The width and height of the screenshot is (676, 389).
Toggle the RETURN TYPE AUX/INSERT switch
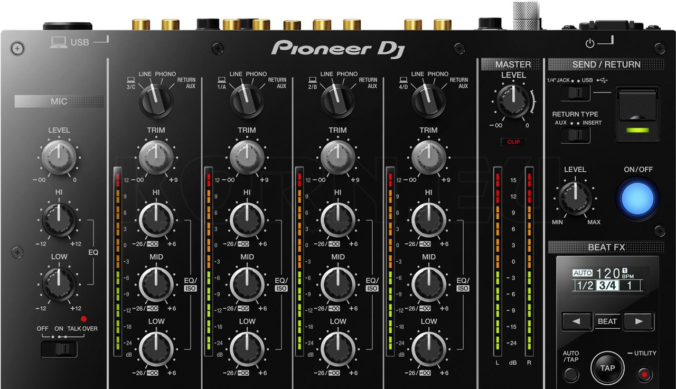pos(575,135)
